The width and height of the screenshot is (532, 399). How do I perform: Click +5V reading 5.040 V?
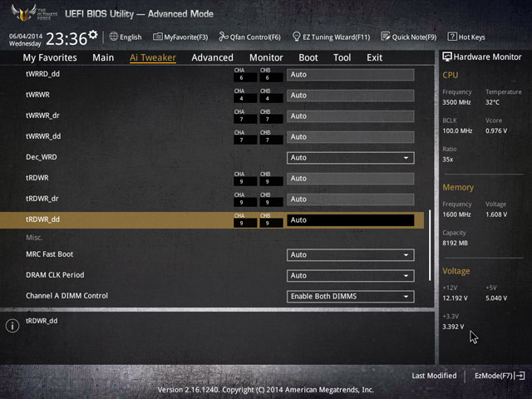(496, 298)
